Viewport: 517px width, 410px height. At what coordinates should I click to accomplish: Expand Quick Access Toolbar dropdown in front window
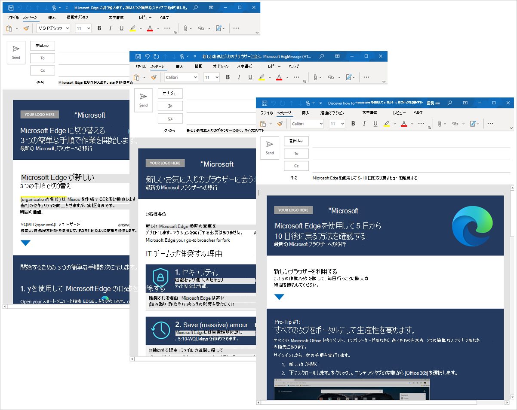(320, 103)
